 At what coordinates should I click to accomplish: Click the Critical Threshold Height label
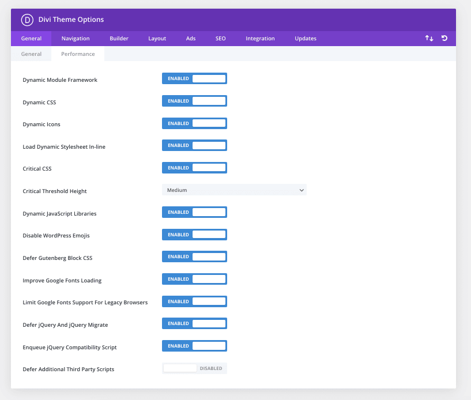pyautogui.click(x=55, y=191)
